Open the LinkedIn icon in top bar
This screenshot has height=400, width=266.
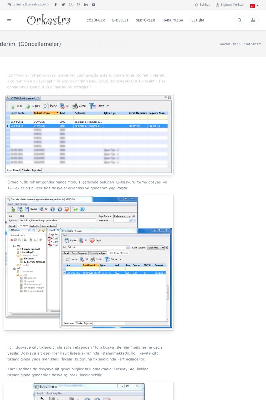point(86,5)
